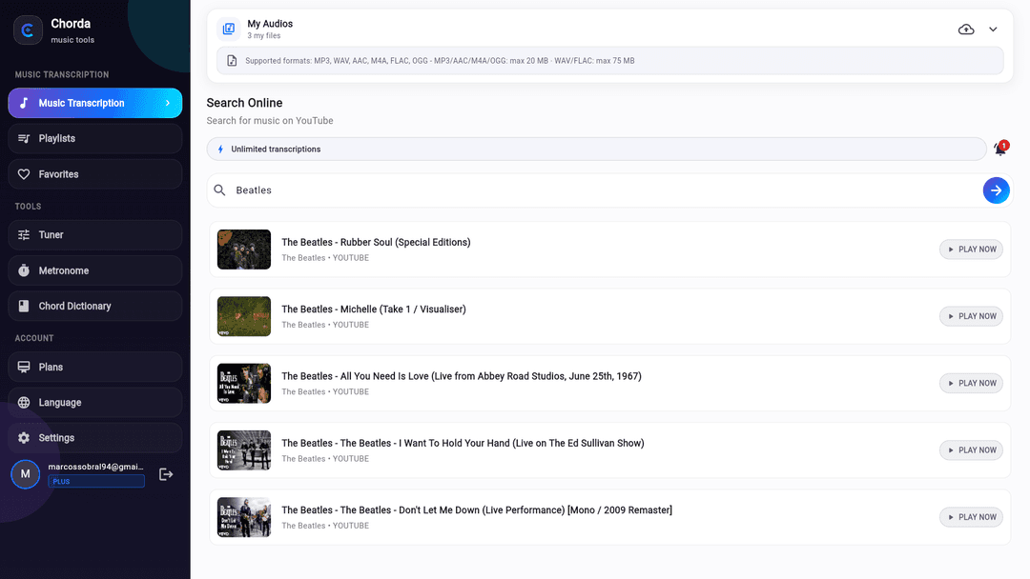Open the Chord Dictionary
Screen dimensions: 1030x579
tap(94, 307)
